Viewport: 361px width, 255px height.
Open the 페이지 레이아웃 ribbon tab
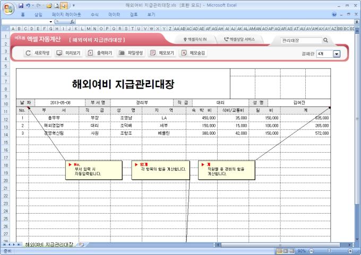coord(66,15)
